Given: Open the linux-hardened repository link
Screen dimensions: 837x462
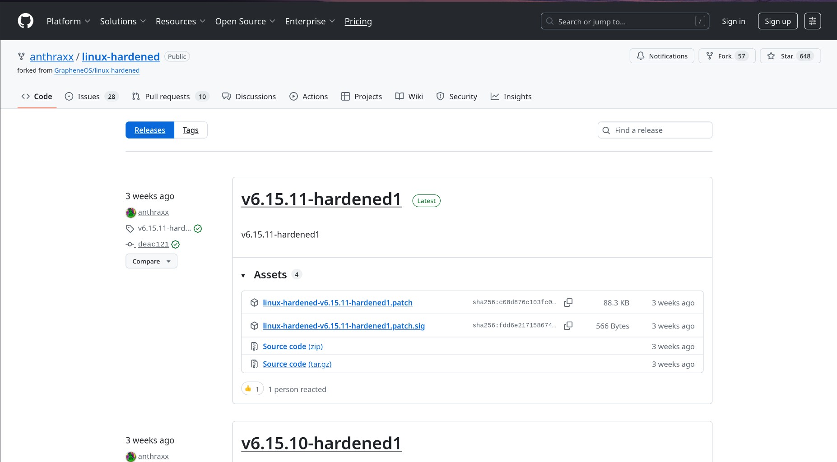Looking at the screenshot, I should pyautogui.click(x=121, y=56).
